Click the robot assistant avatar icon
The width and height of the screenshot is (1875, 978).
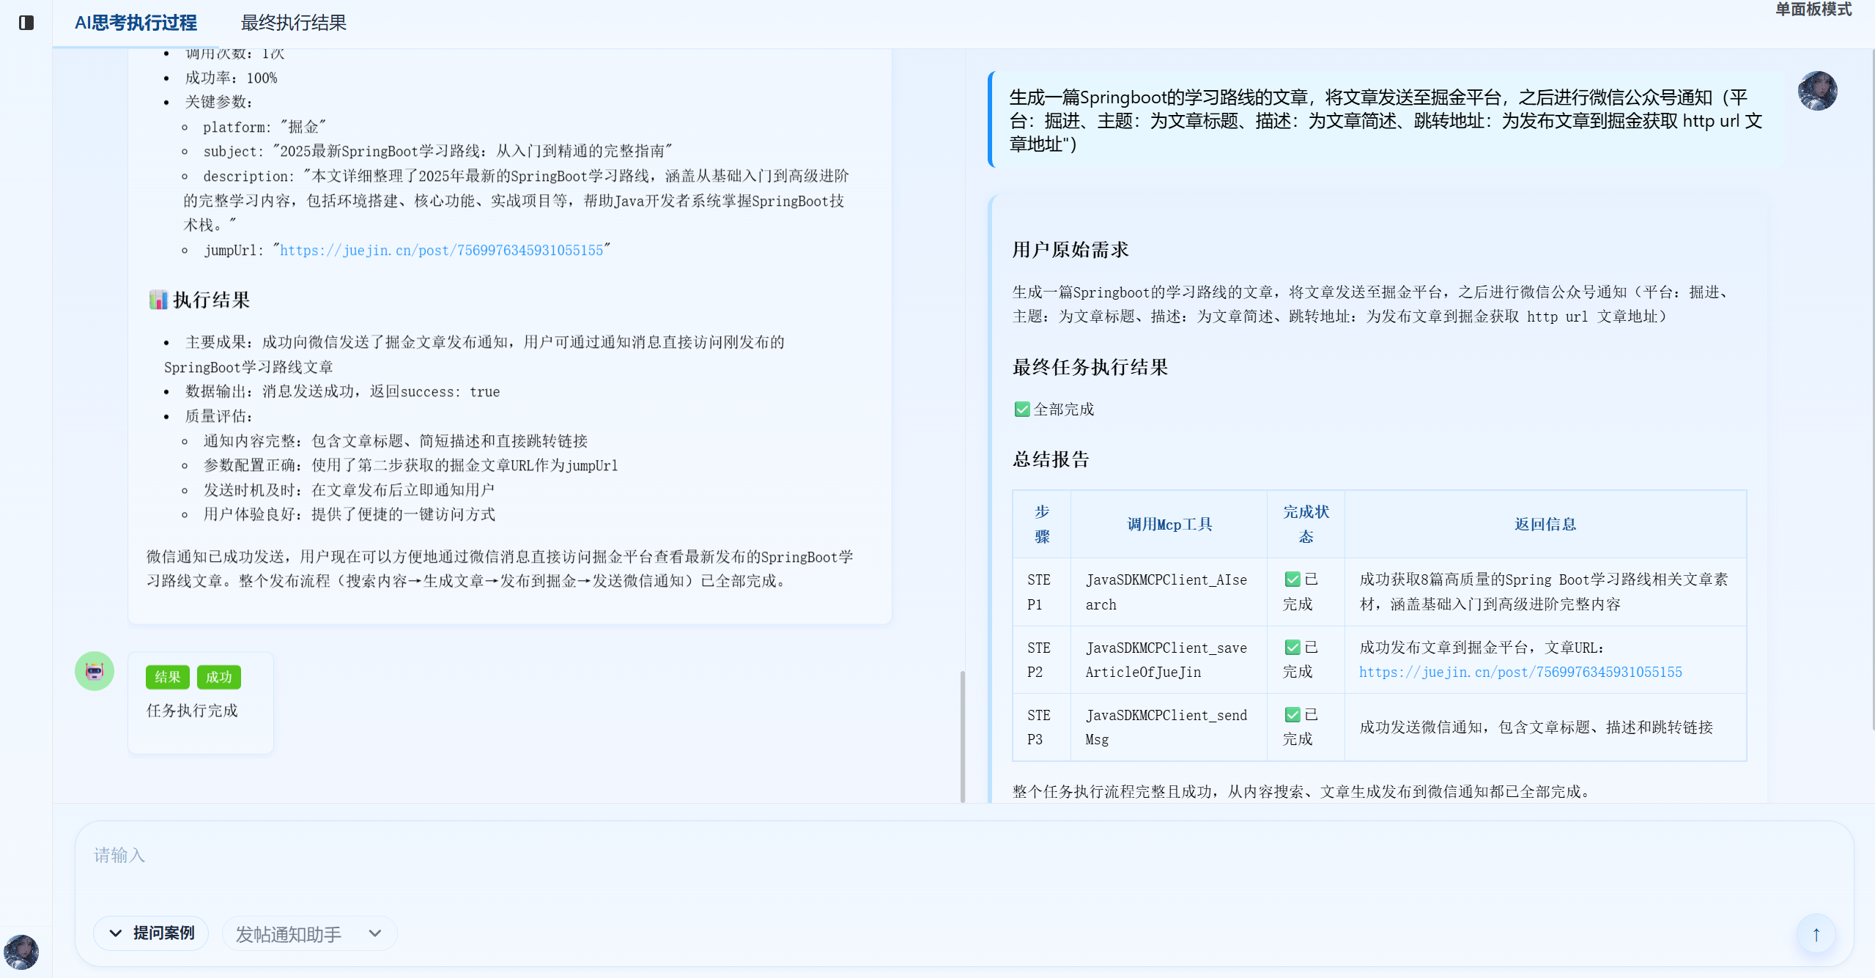click(x=95, y=671)
